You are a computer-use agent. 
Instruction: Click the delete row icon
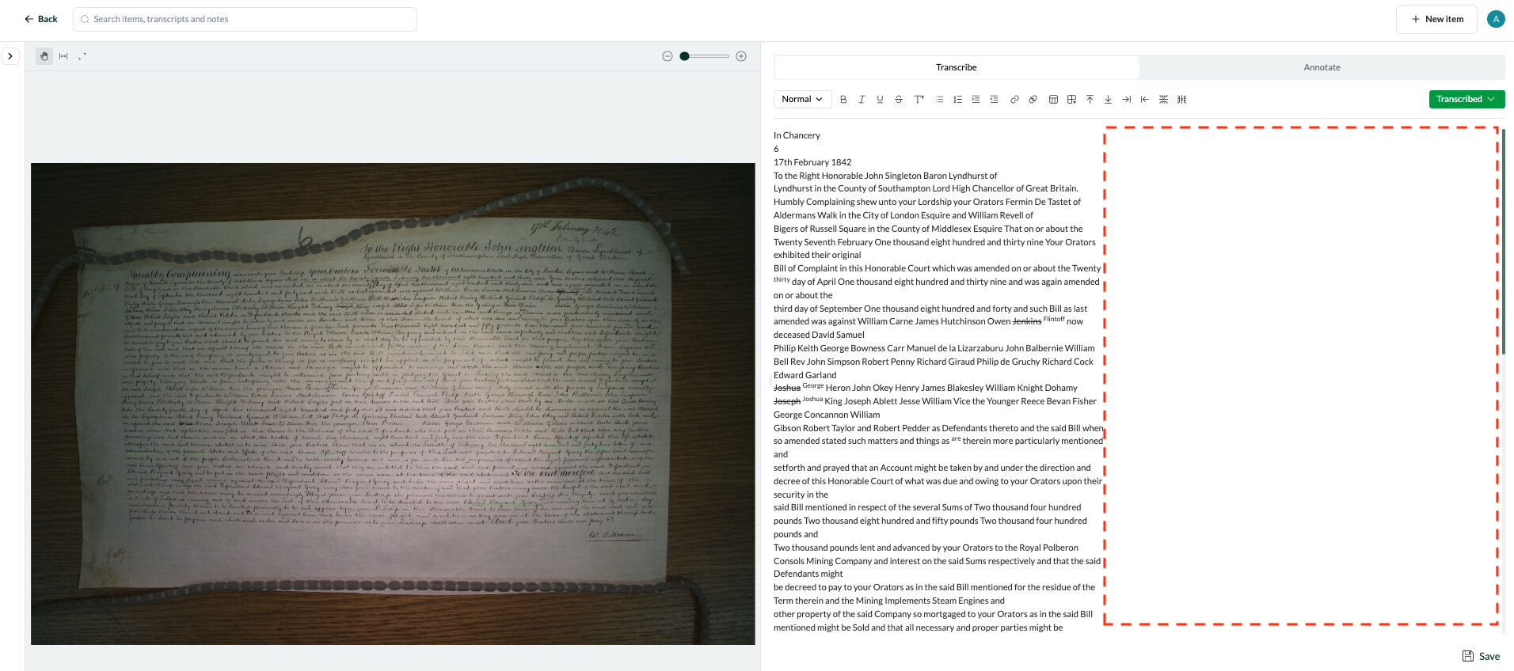tap(1163, 99)
